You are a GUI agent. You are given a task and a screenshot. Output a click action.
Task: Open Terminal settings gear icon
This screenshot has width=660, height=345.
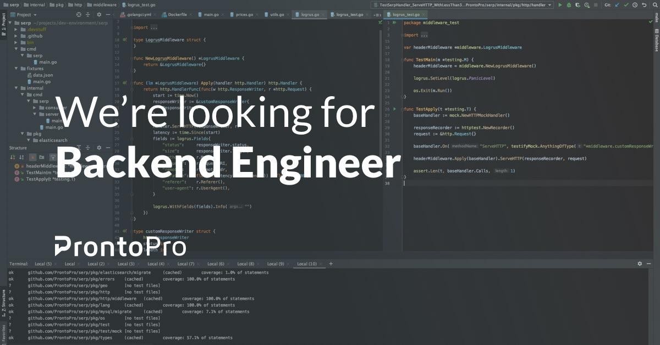pyautogui.click(x=639, y=264)
